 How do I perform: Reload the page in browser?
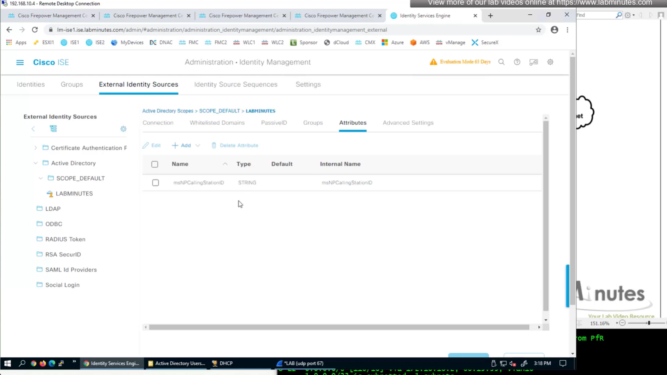point(35,30)
